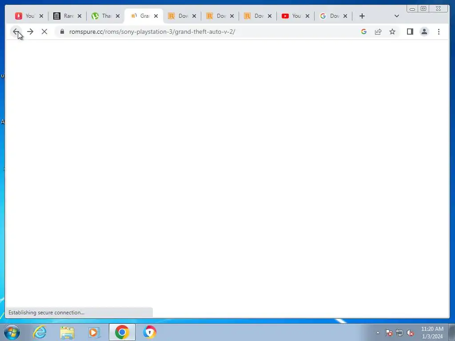This screenshot has height=341, width=455.
Task: Close the uTorrent 'Tha' tab
Action: 117,16
